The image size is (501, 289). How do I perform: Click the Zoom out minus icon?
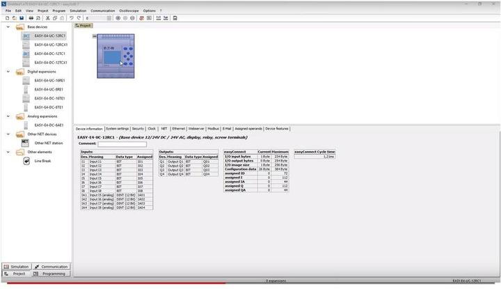pos(132,18)
